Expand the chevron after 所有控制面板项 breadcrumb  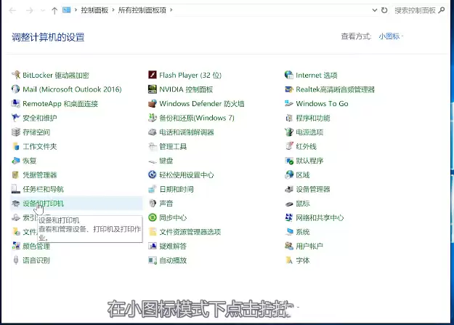coord(171,10)
